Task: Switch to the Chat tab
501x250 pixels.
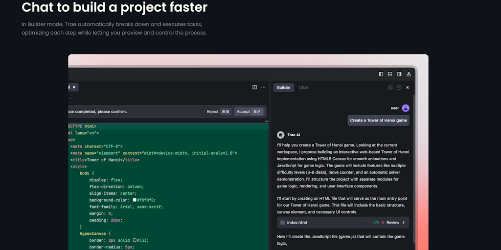Action: 303,88
